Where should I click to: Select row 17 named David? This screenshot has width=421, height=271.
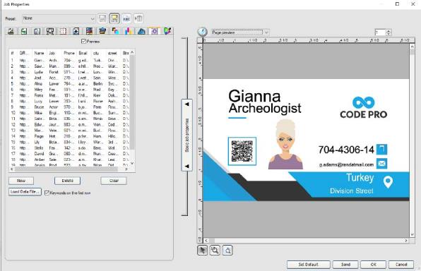pyautogui.click(x=69, y=154)
